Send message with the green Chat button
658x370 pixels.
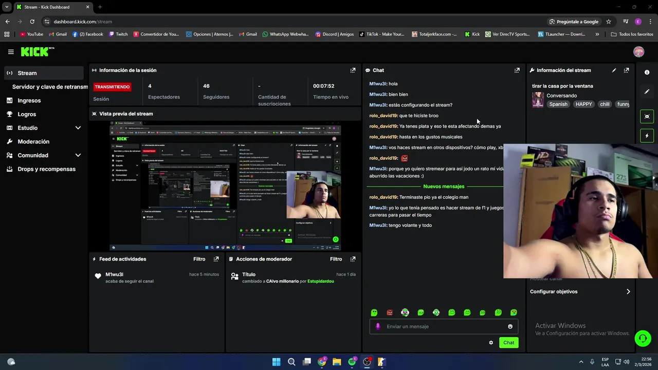508,343
